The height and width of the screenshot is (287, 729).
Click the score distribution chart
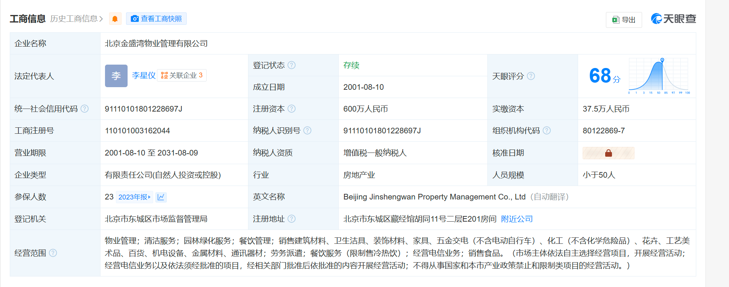coord(659,76)
